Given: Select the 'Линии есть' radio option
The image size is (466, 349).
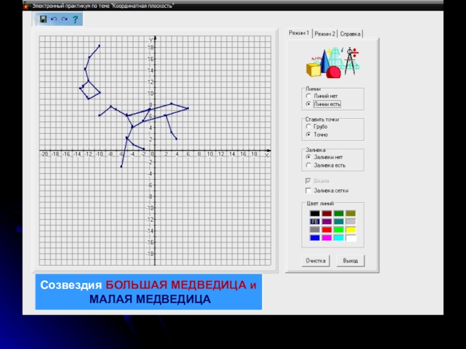Looking at the screenshot, I should (309, 104).
